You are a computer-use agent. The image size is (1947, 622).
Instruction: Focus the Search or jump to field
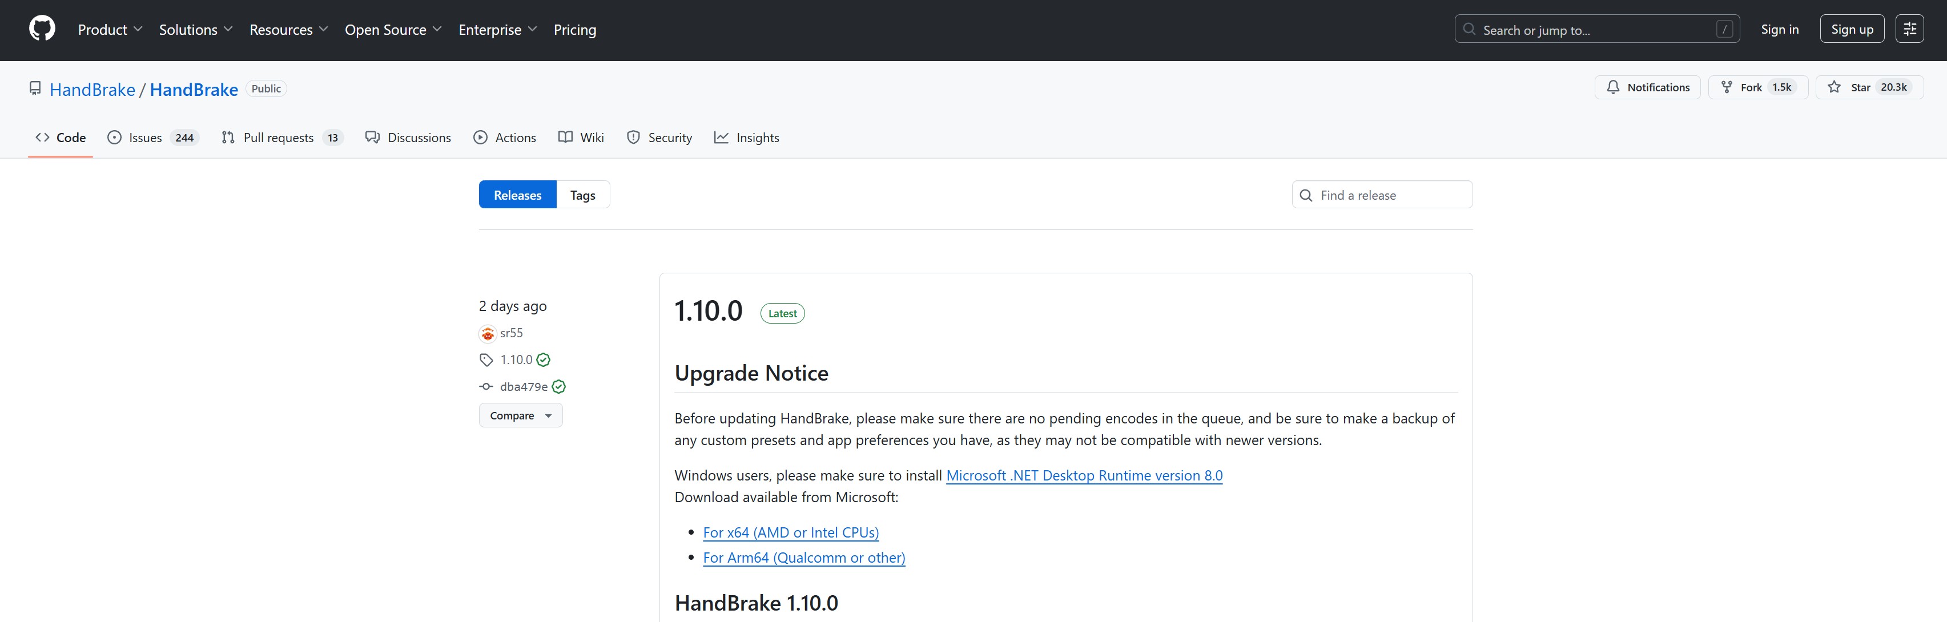[x=1596, y=30]
